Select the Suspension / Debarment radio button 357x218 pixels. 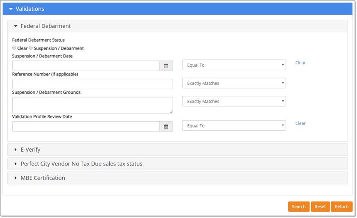31,48
